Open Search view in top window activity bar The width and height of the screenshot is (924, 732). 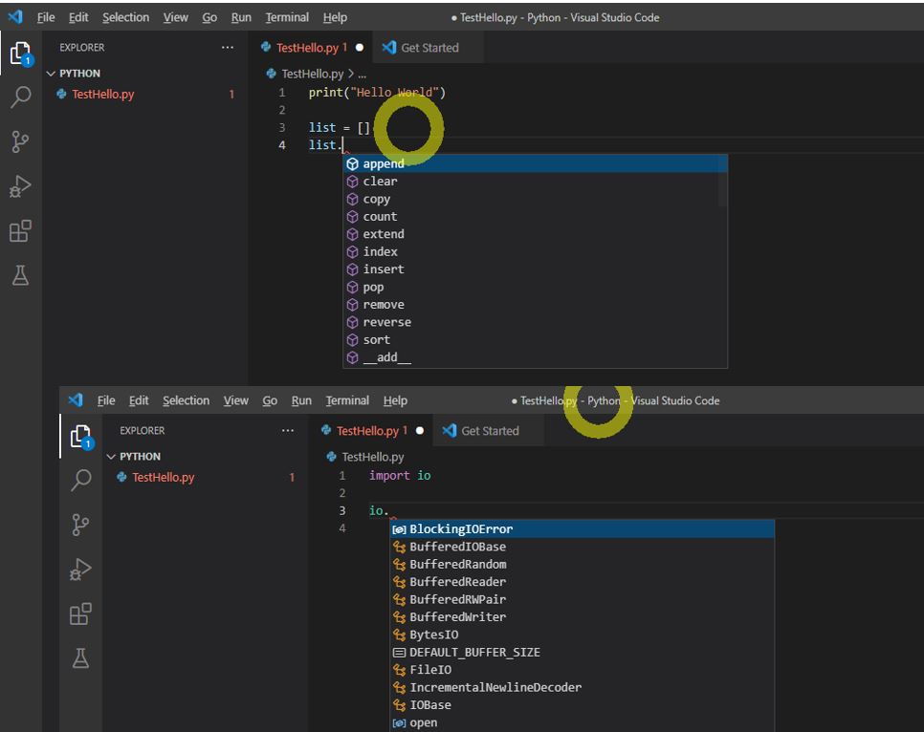pyautogui.click(x=21, y=97)
